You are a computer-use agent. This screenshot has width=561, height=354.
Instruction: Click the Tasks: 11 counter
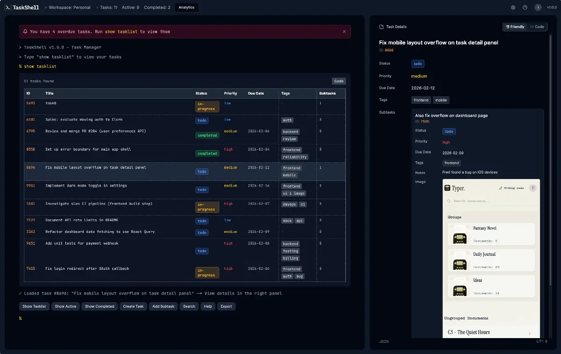[108, 7]
